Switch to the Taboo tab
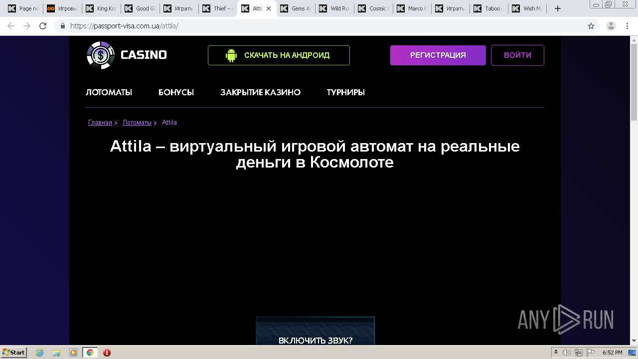 (489, 8)
